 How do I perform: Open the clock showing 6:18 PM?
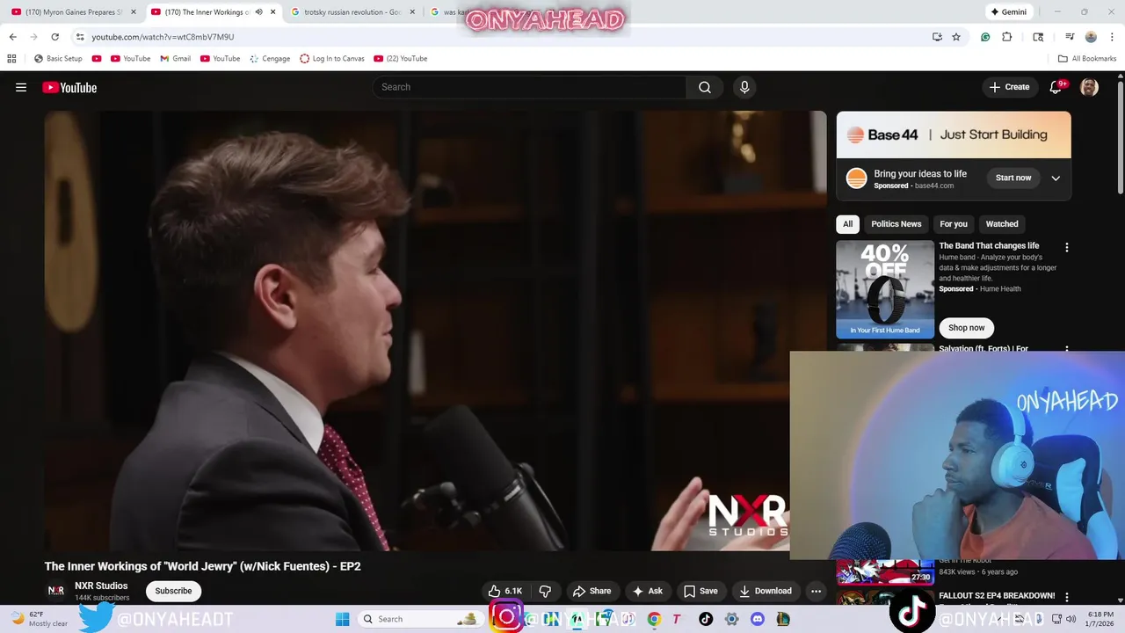[1100, 619]
